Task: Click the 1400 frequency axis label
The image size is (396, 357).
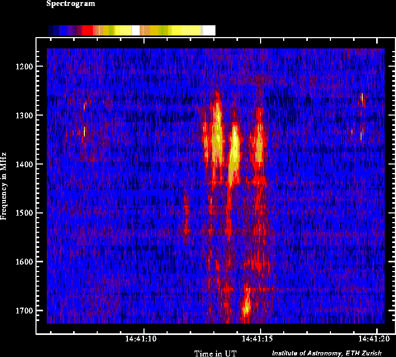Action: coord(24,165)
